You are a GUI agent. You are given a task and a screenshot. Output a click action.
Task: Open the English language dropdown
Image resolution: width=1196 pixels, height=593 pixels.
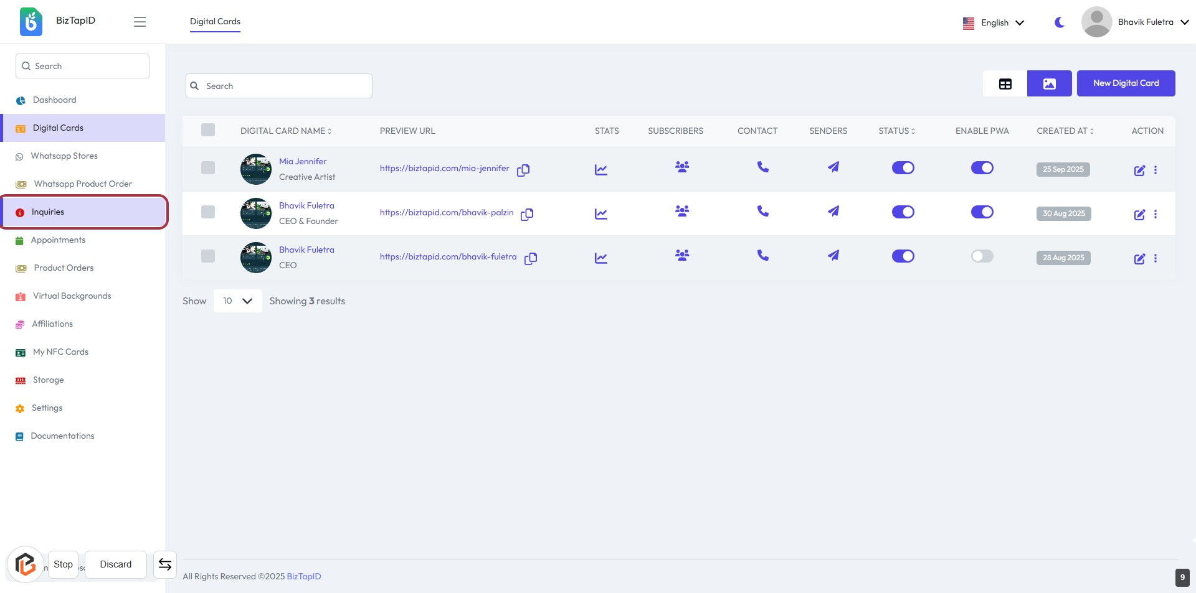click(x=994, y=23)
